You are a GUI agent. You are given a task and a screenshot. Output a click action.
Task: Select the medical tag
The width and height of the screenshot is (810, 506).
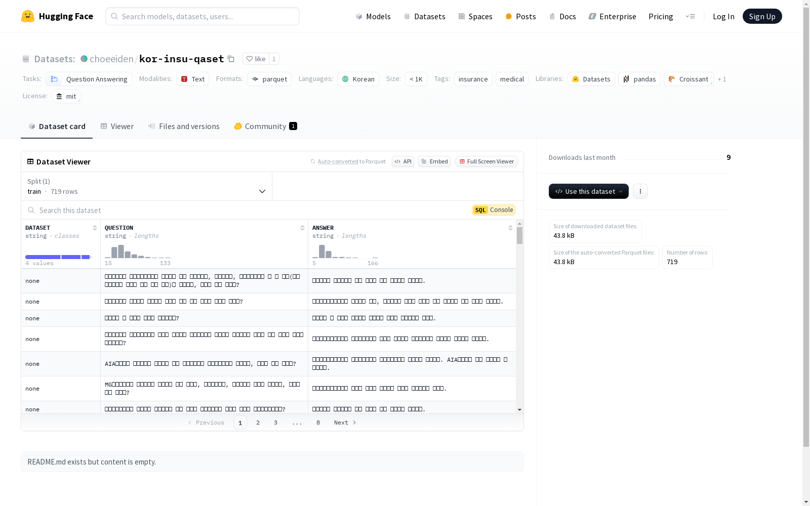click(512, 79)
